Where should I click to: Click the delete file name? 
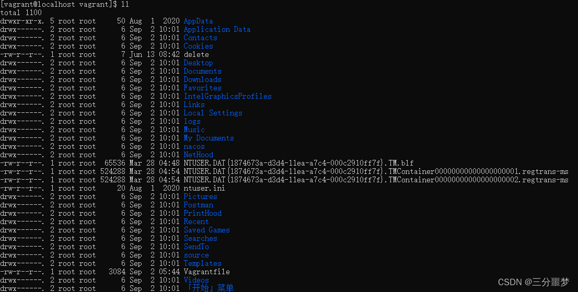tap(196, 54)
